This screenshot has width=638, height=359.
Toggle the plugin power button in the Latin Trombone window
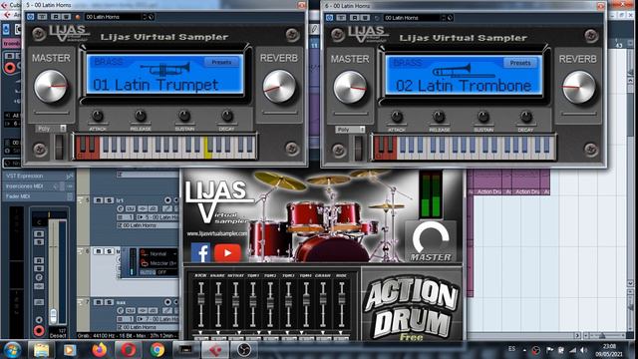click(x=329, y=18)
